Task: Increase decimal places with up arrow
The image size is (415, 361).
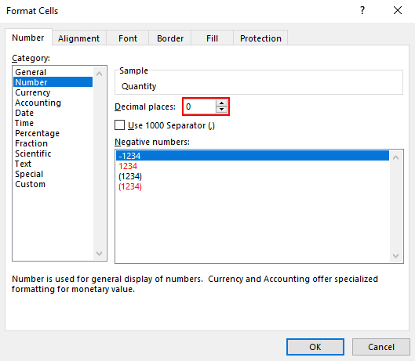Action: click(221, 103)
